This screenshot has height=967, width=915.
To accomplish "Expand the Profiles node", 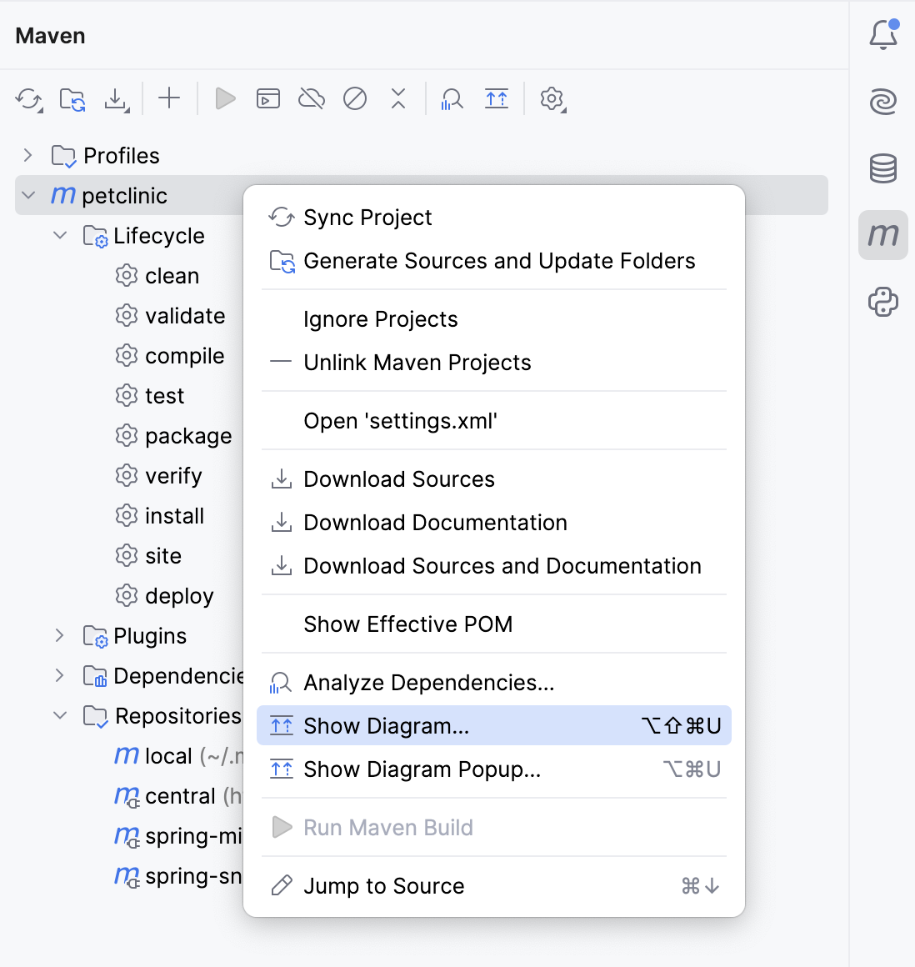I will click(x=27, y=155).
